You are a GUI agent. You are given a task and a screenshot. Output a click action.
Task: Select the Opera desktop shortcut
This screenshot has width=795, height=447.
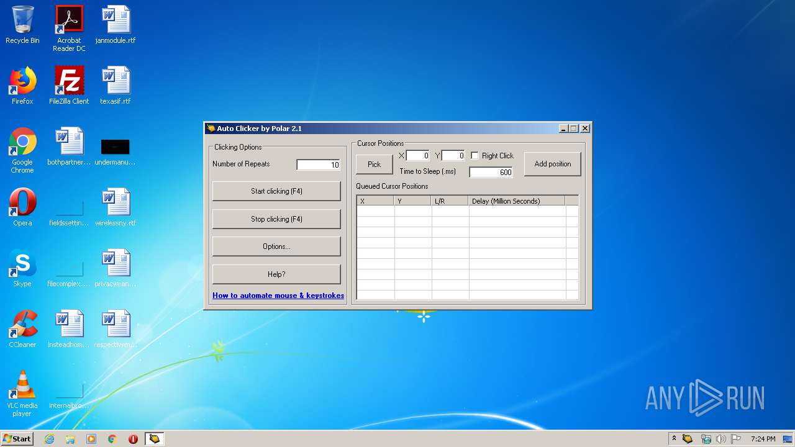click(22, 208)
